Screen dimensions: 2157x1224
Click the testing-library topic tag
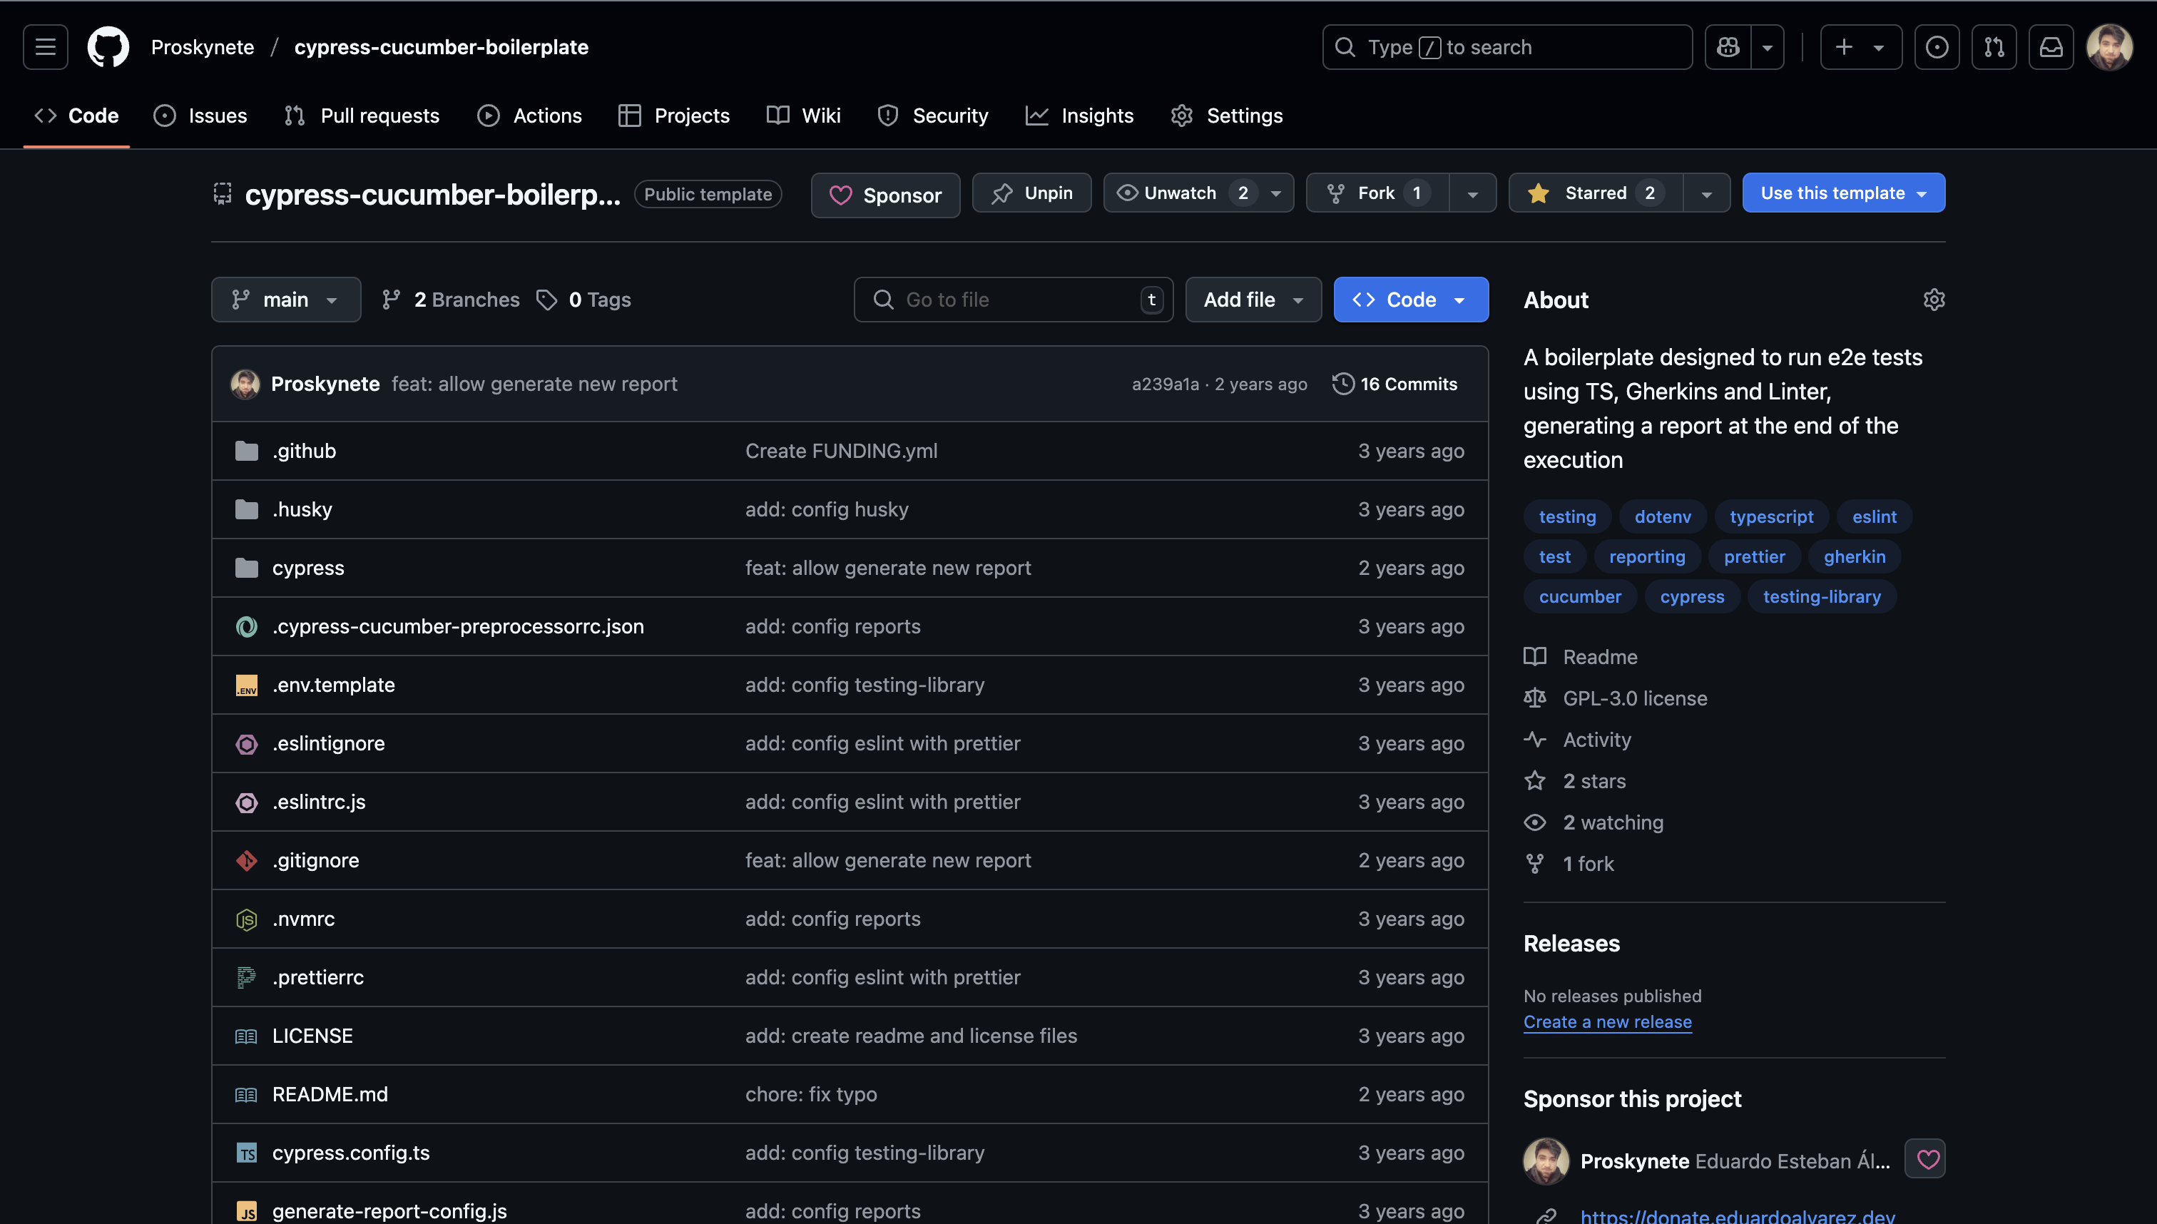(1822, 596)
